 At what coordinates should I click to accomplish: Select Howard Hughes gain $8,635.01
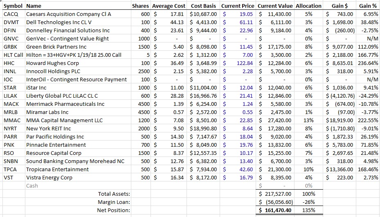pyautogui.click(x=340, y=63)
